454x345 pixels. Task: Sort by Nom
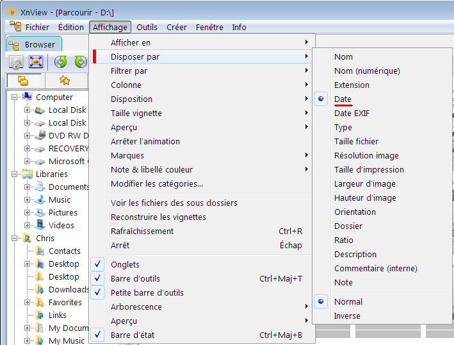(x=382, y=56)
